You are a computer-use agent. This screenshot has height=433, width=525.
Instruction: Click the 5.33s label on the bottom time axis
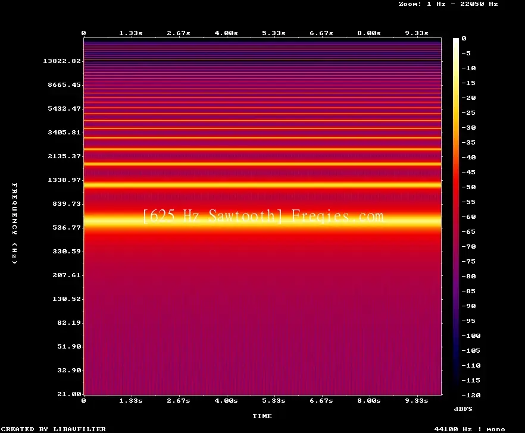coord(274,400)
